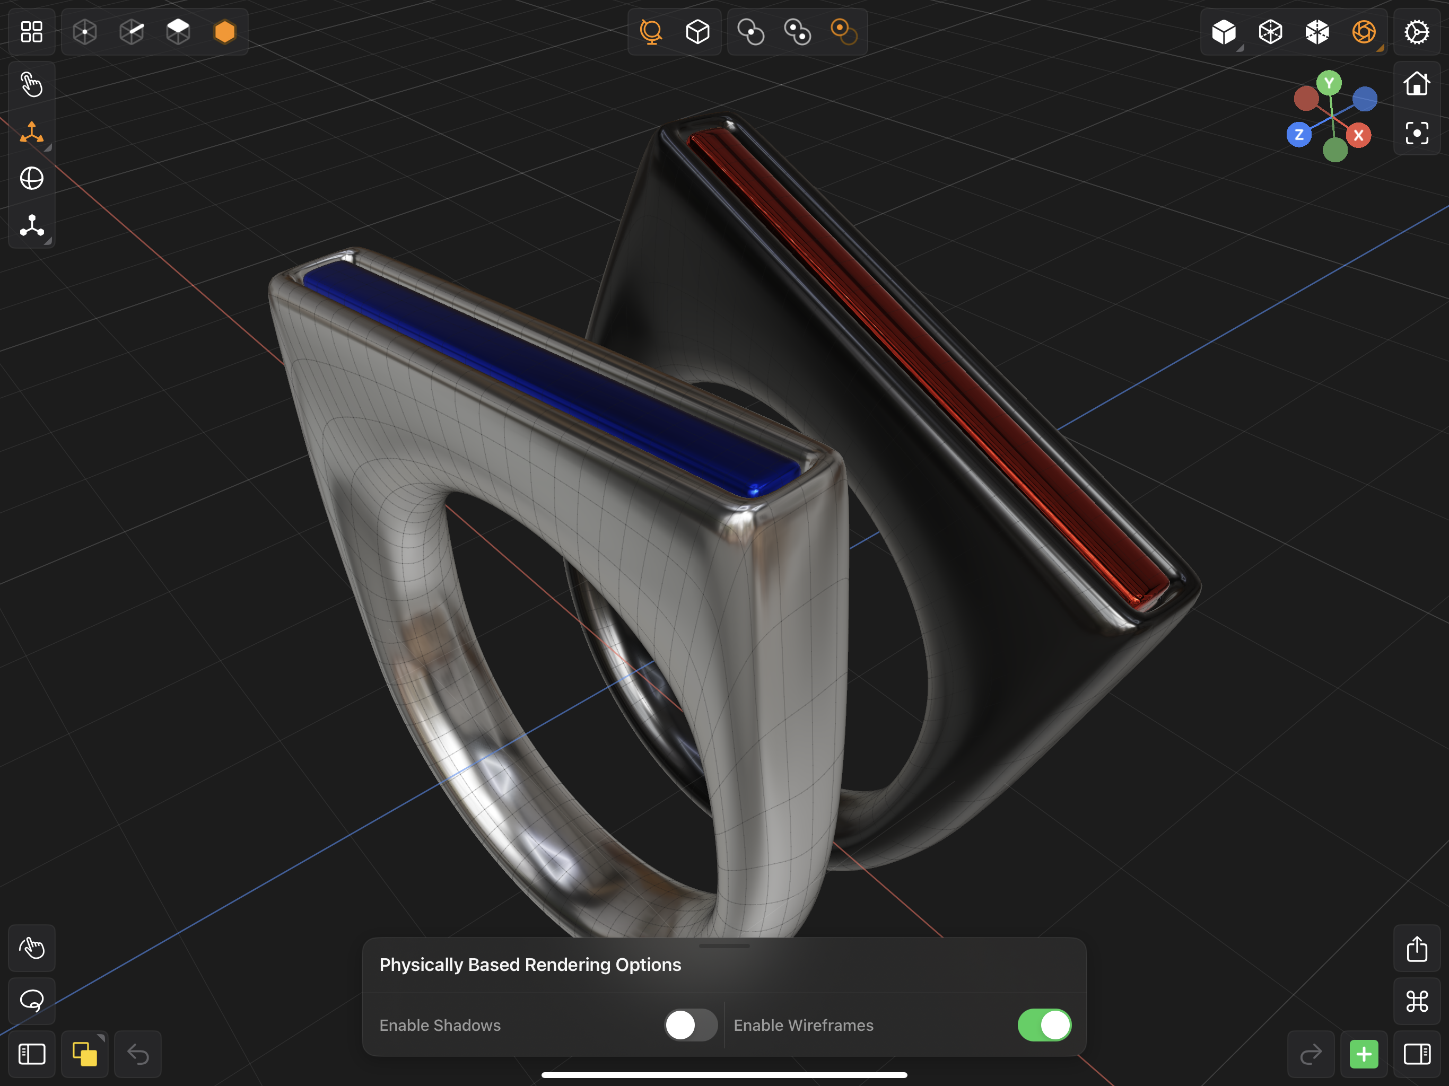Open the viewport settings gear
The height and width of the screenshot is (1086, 1449).
(x=1417, y=31)
